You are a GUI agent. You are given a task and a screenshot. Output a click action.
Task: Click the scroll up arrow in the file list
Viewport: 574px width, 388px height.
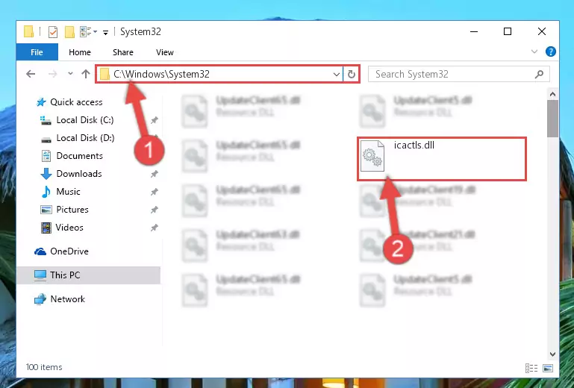(553, 95)
